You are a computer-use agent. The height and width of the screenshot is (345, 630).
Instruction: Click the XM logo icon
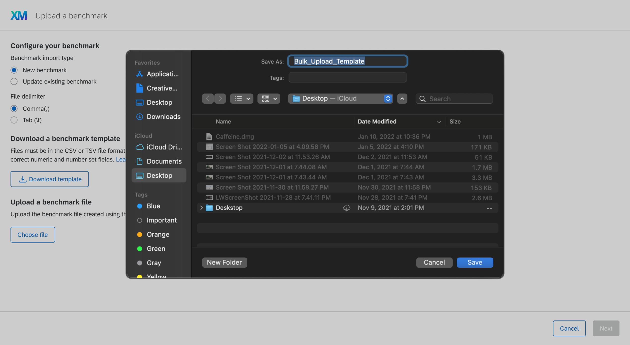tap(19, 16)
